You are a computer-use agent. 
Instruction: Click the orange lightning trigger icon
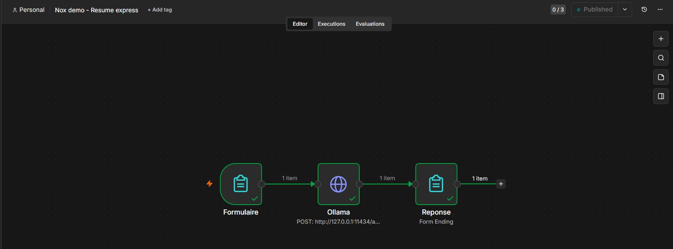click(x=209, y=184)
